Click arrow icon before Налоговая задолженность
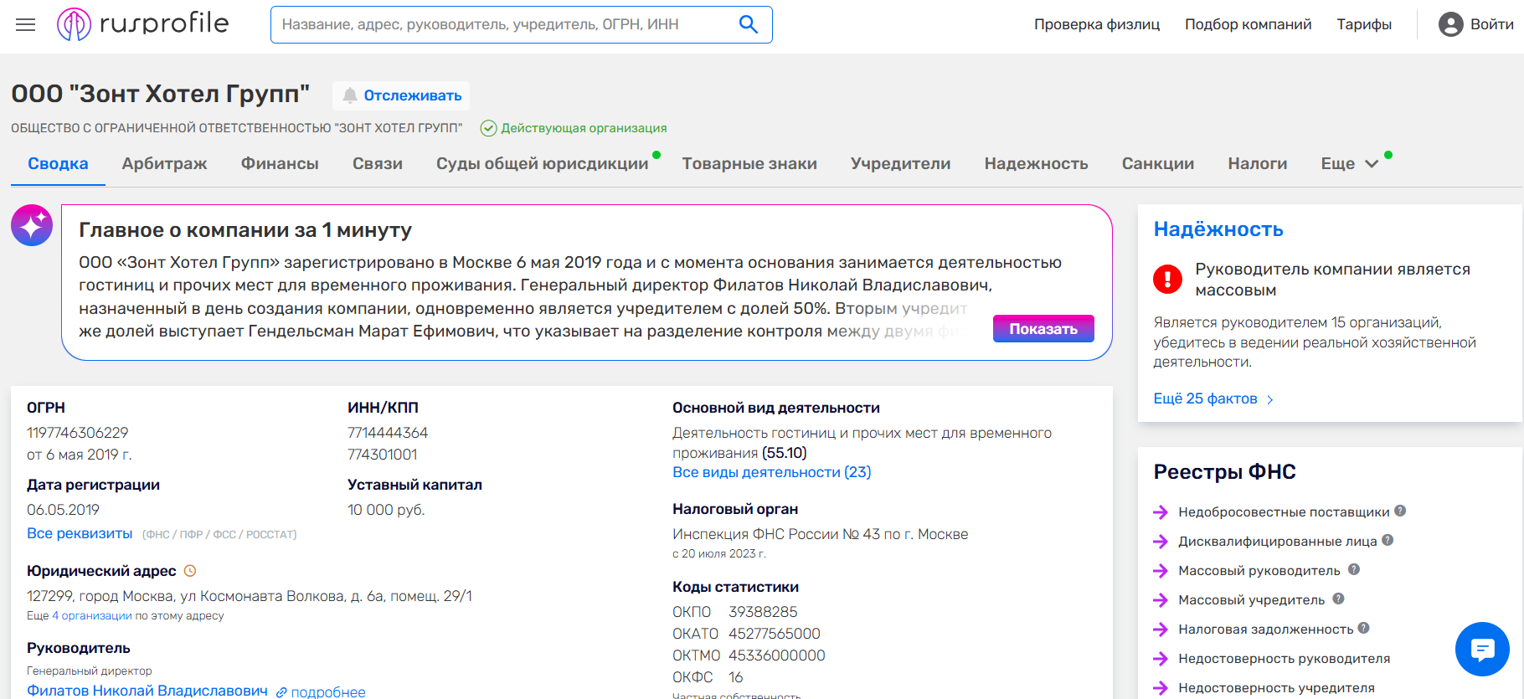The width and height of the screenshot is (1524, 699). pos(1161,630)
